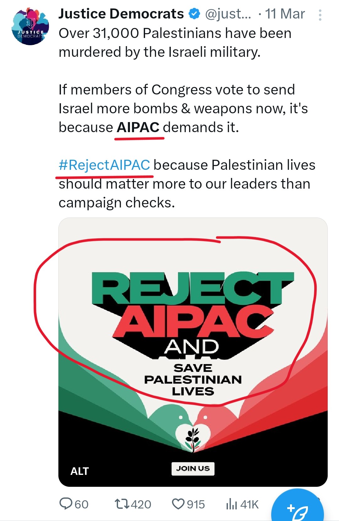Tap the Justice Democrats display name
Image resolution: width=339 pixels, height=521 pixels.
pos(121,14)
